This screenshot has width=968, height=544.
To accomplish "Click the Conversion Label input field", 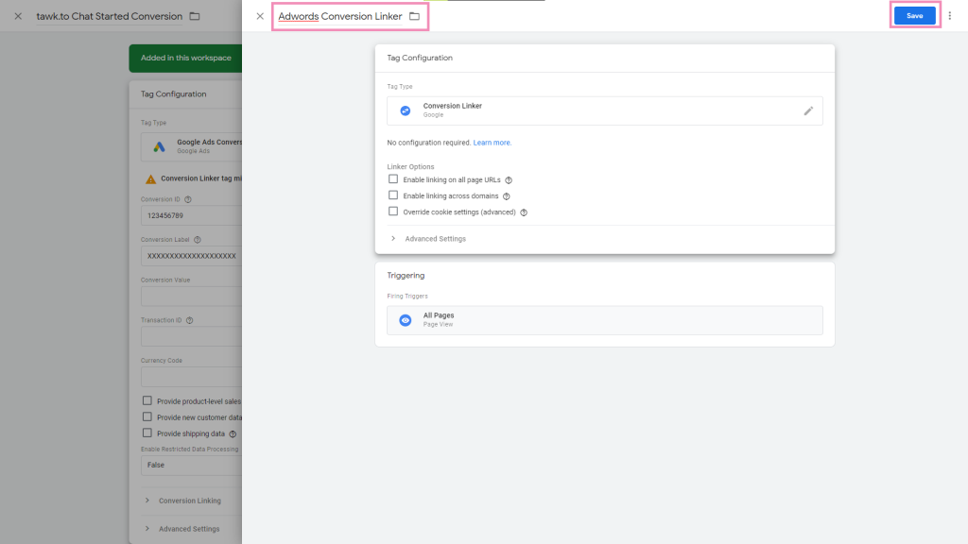I will (191, 256).
